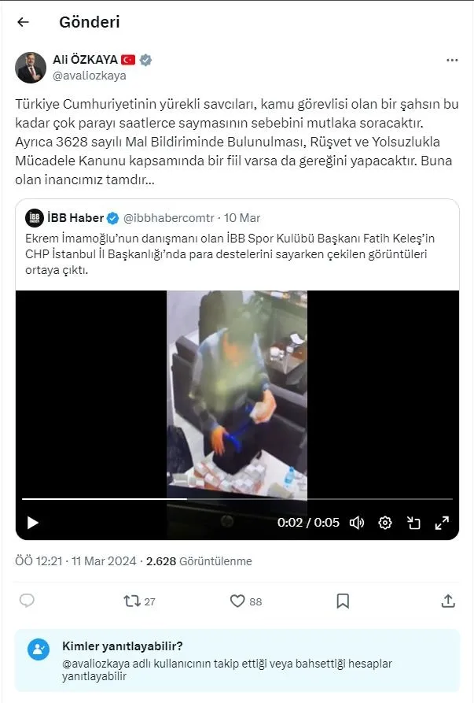Open the Ali ÖZKAYA display name link
Screen dimensions: 474x703
pyautogui.click(x=84, y=60)
